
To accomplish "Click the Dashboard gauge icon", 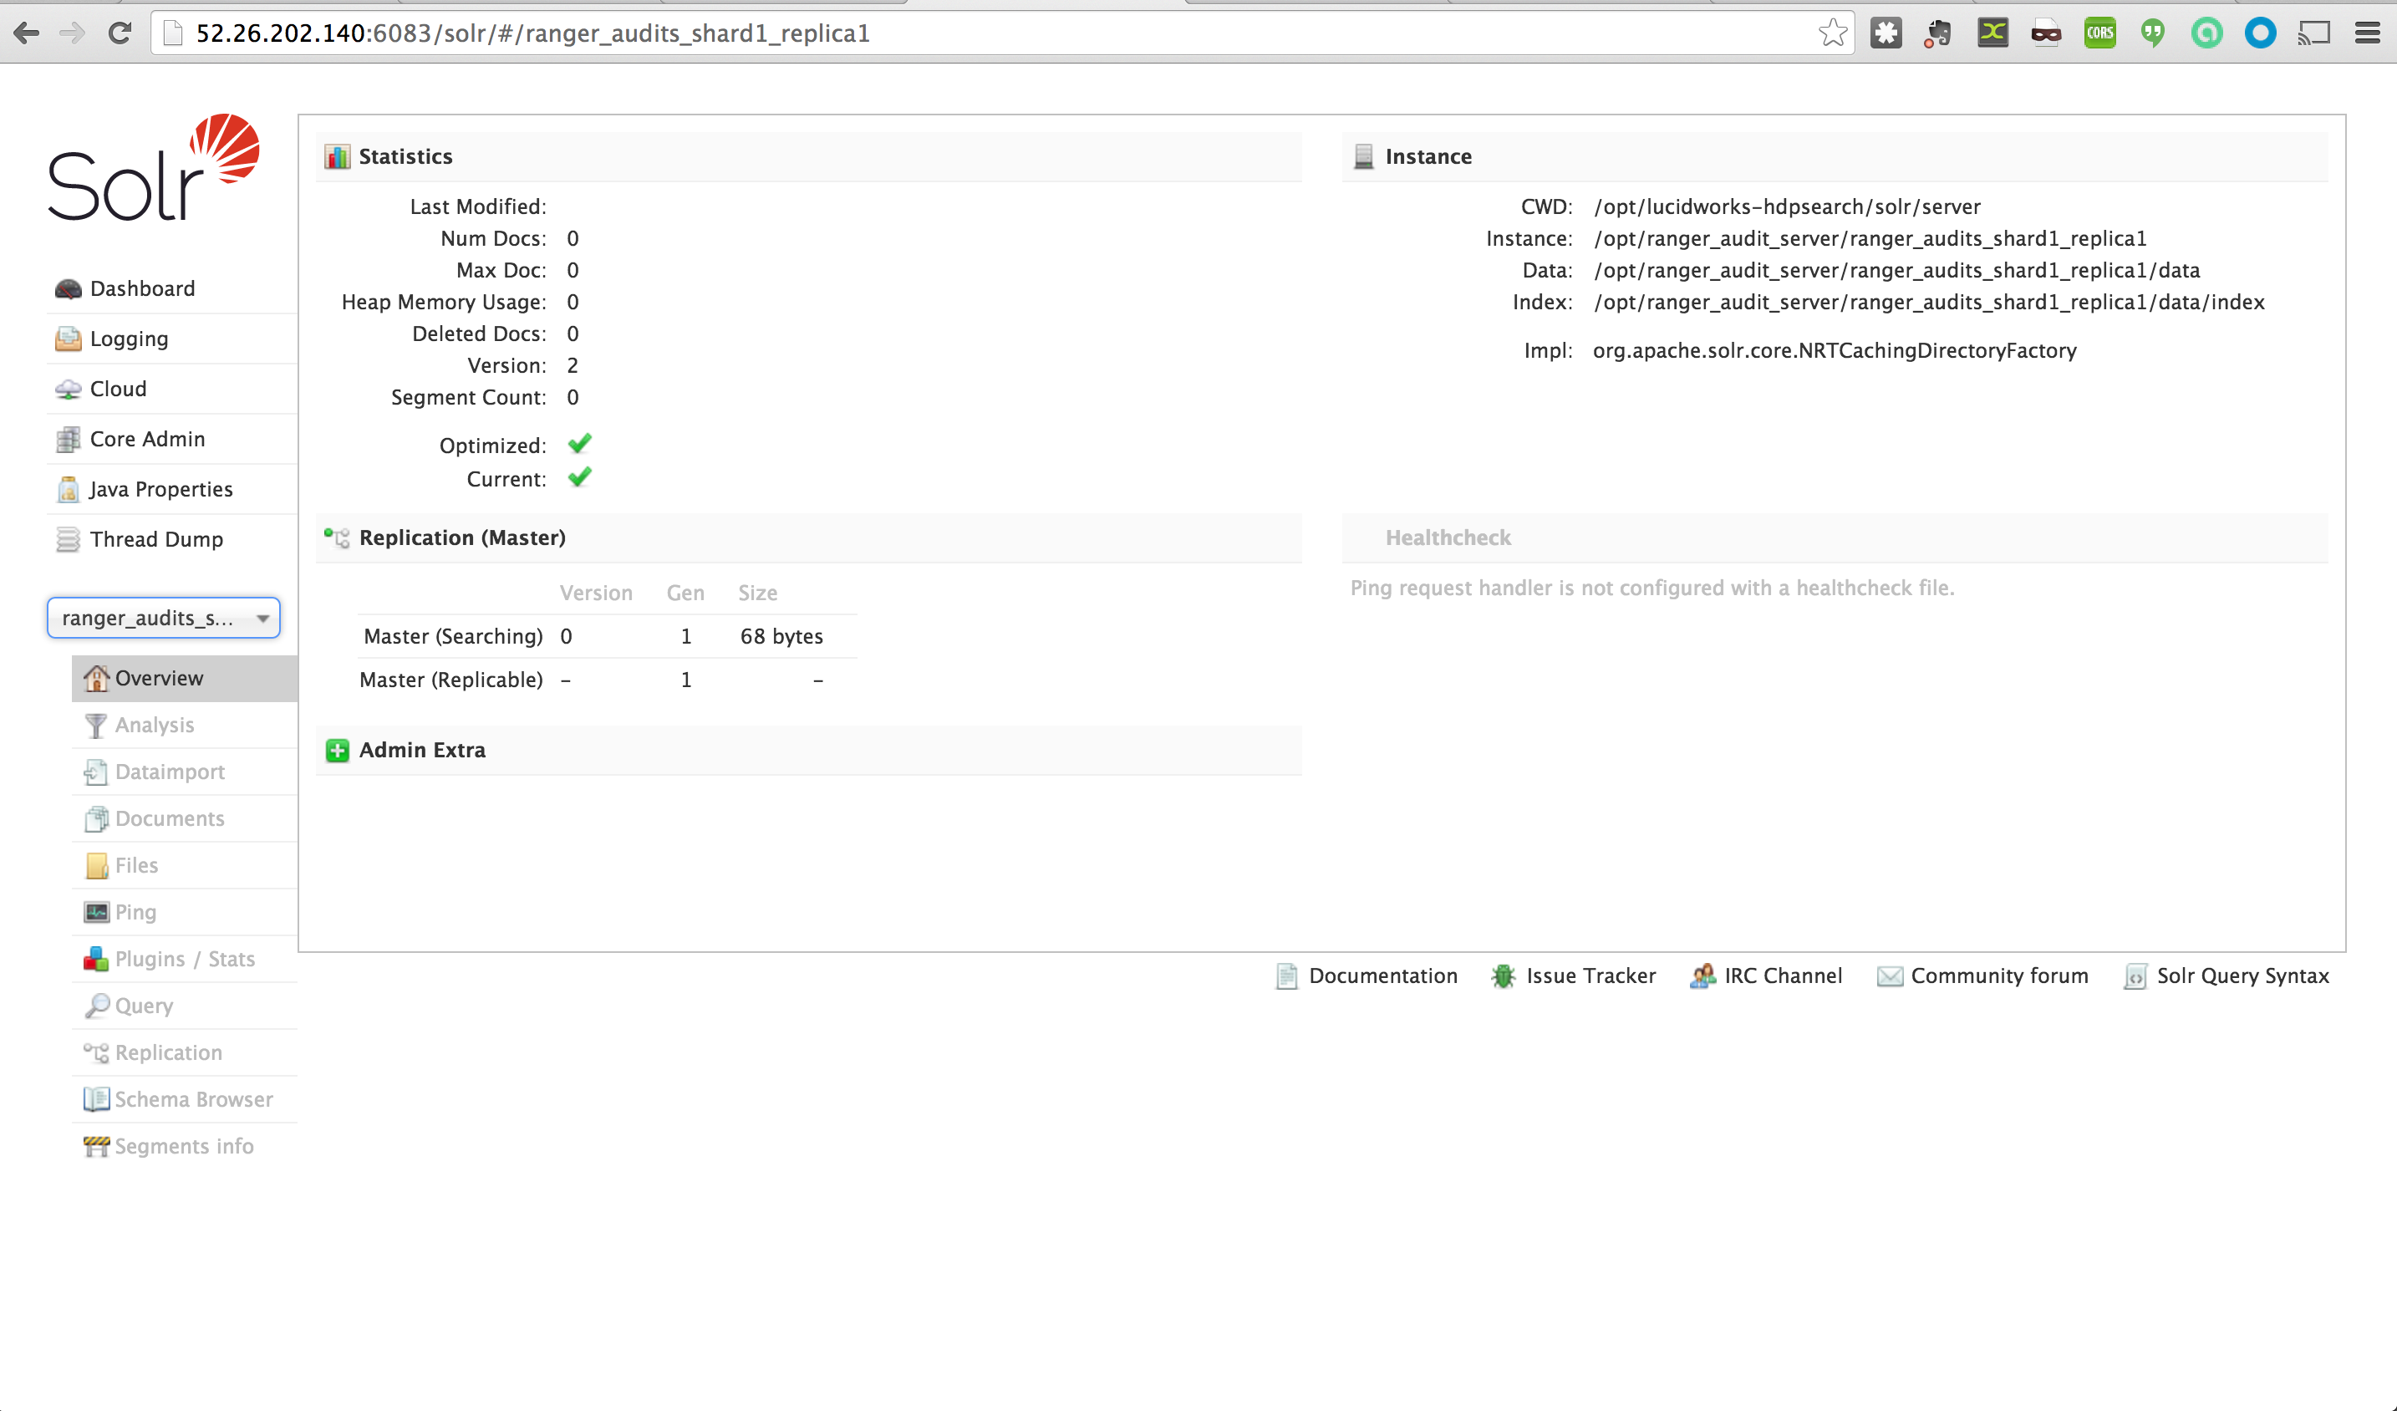I will click(68, 289).
